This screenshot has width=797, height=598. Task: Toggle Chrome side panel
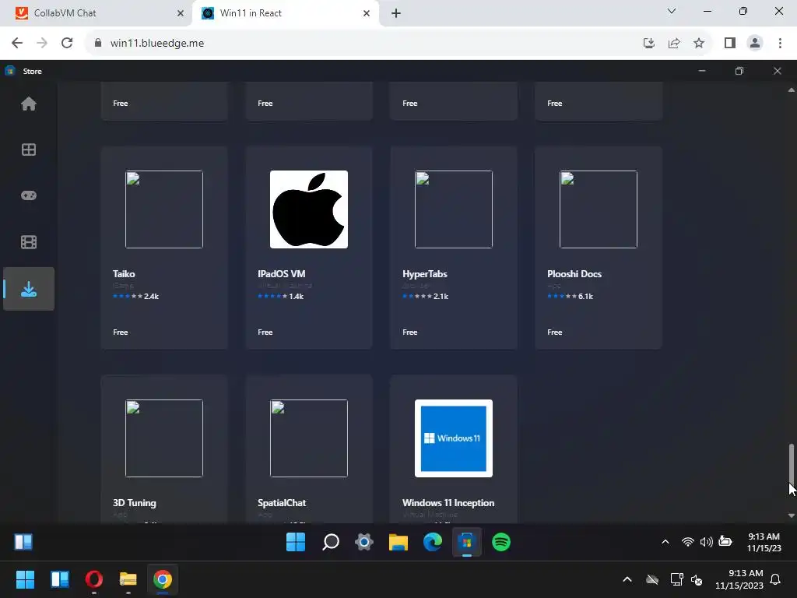click(730, 43)
